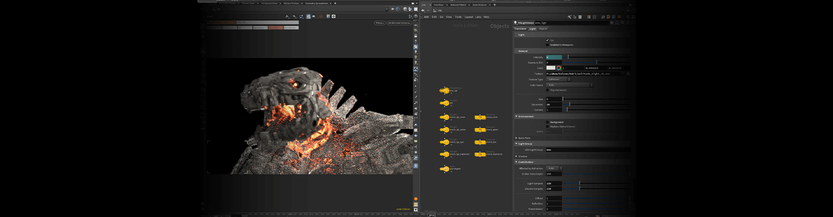Click the orange Indie Edition icon at viewport corner
833x217 pixels.
416,199
